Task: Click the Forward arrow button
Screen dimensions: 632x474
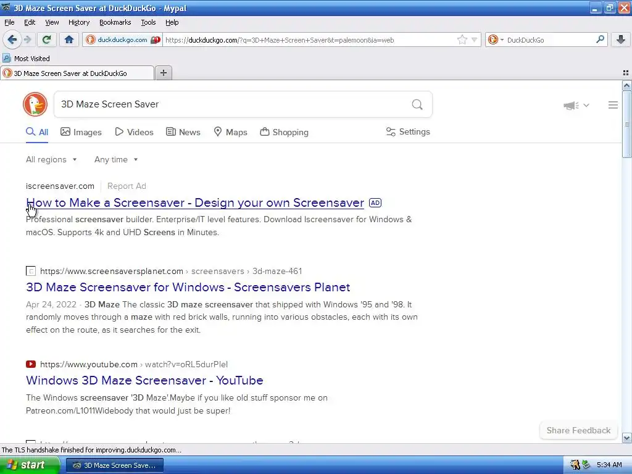Action: (28, 39)
